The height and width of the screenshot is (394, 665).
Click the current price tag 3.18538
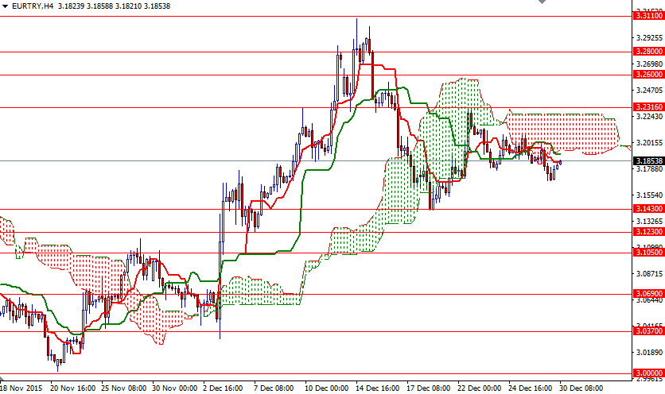648,160
